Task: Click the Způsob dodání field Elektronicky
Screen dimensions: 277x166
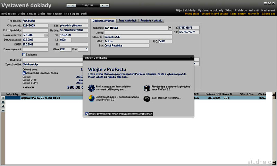Action: 52,64
